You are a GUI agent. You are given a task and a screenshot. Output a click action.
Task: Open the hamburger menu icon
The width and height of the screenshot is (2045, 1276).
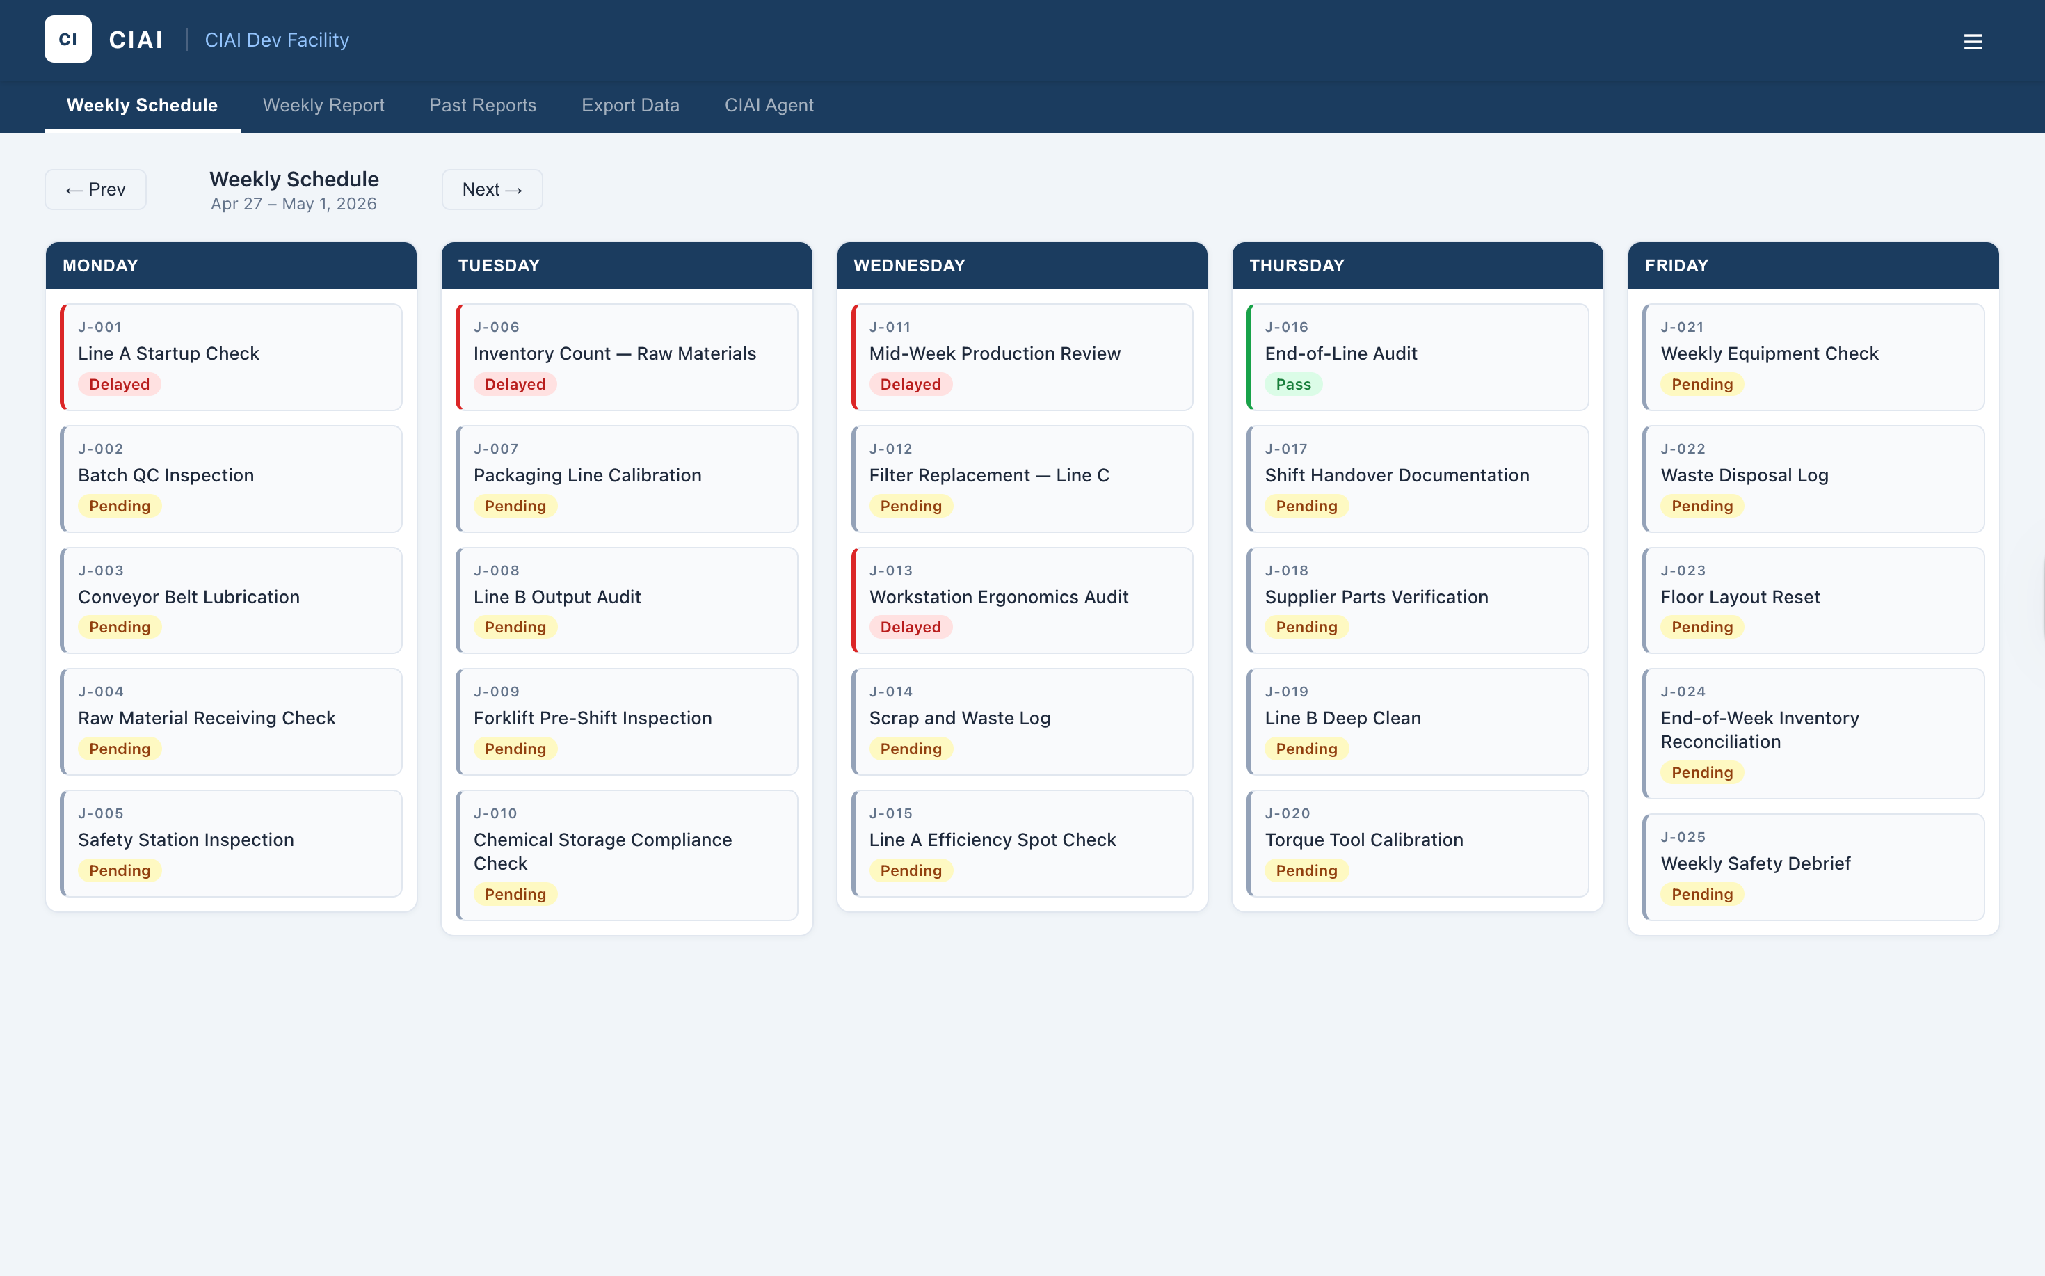(x=1973, y=41)
